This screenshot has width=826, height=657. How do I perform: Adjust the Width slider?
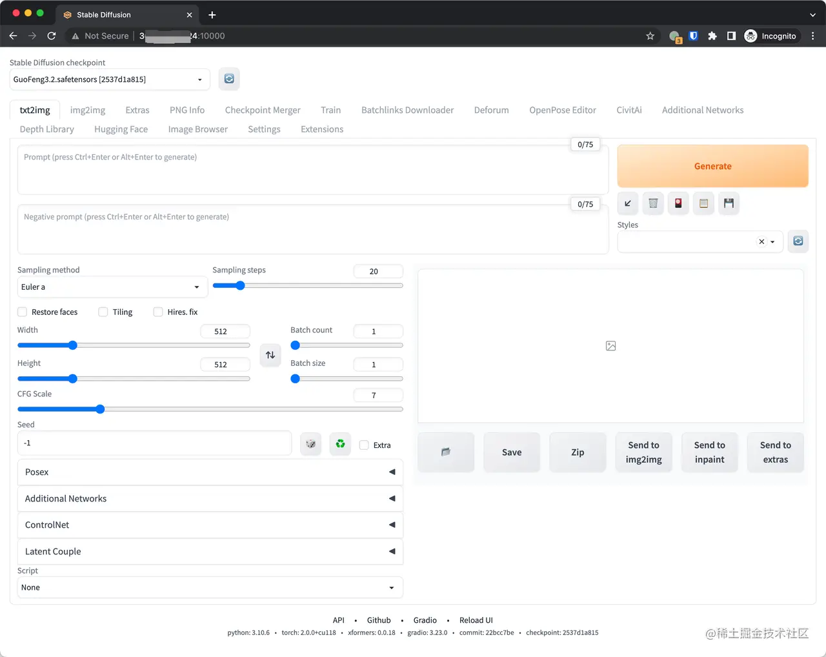(x=134, y=345)
